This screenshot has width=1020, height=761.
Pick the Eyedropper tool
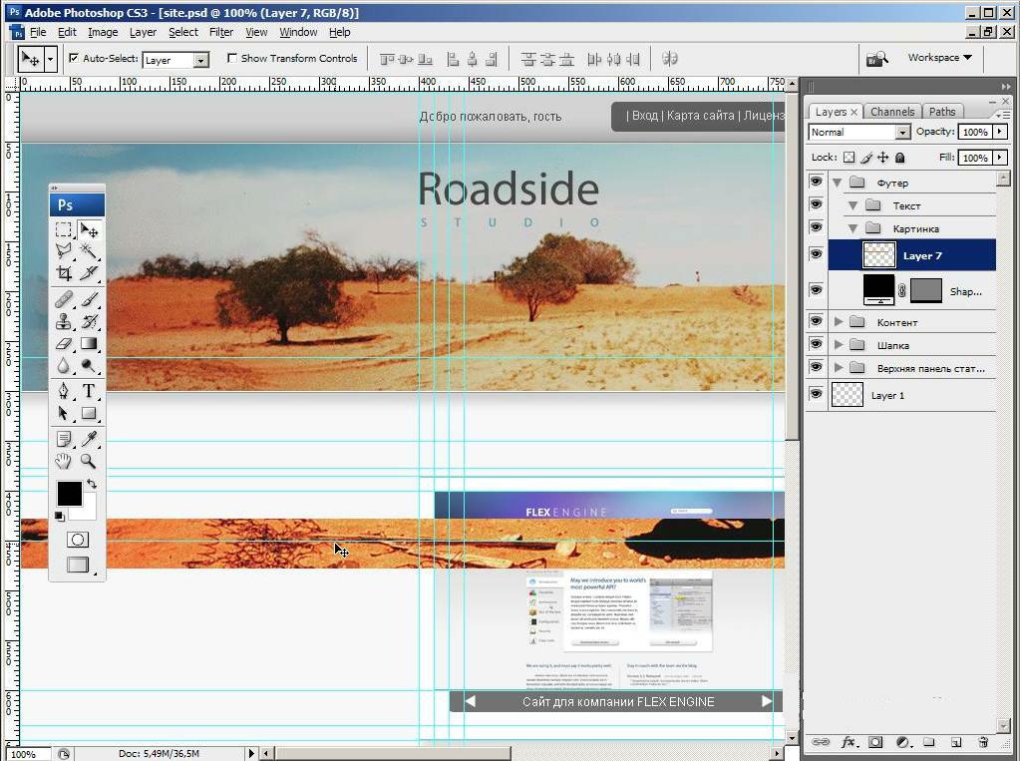coord(89,439)
